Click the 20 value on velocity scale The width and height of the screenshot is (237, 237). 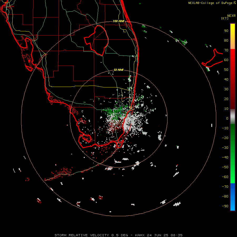[226, 99]
